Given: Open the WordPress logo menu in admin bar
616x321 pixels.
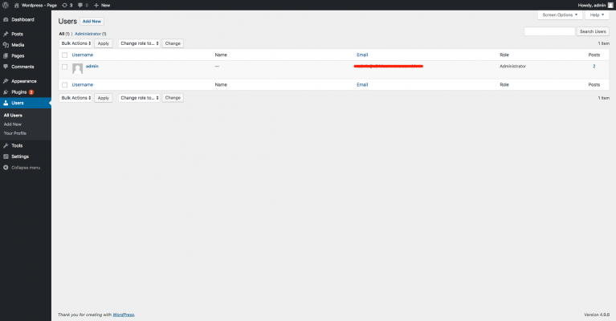Looking at the screenshot, I should (x=6, y=5).
